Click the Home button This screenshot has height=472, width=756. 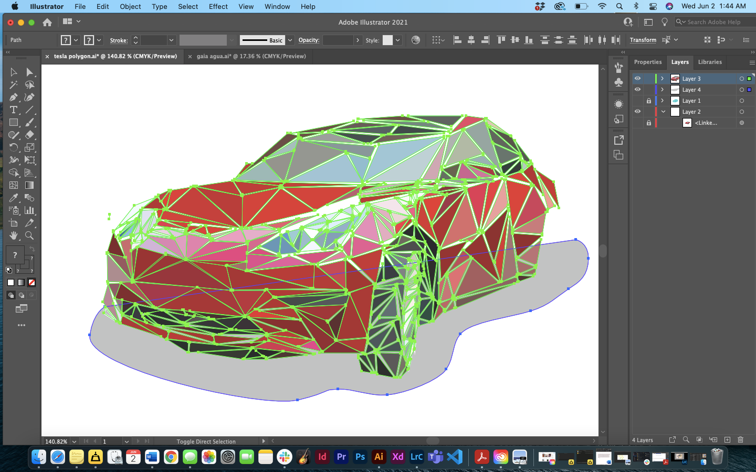tap(47, 22)
